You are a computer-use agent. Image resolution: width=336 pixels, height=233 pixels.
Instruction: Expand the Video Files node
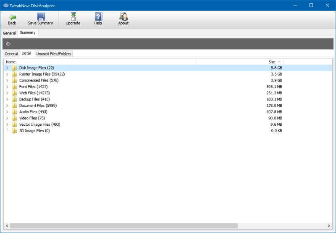pos(7,118)
